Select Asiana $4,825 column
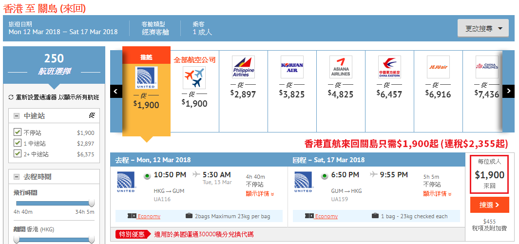This screenshot has height=244, width=519. [x=341, y=91]
